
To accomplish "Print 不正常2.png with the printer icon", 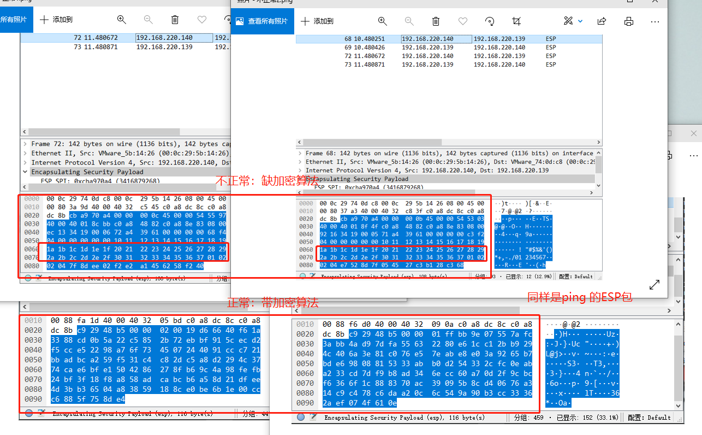I will 629,21.
